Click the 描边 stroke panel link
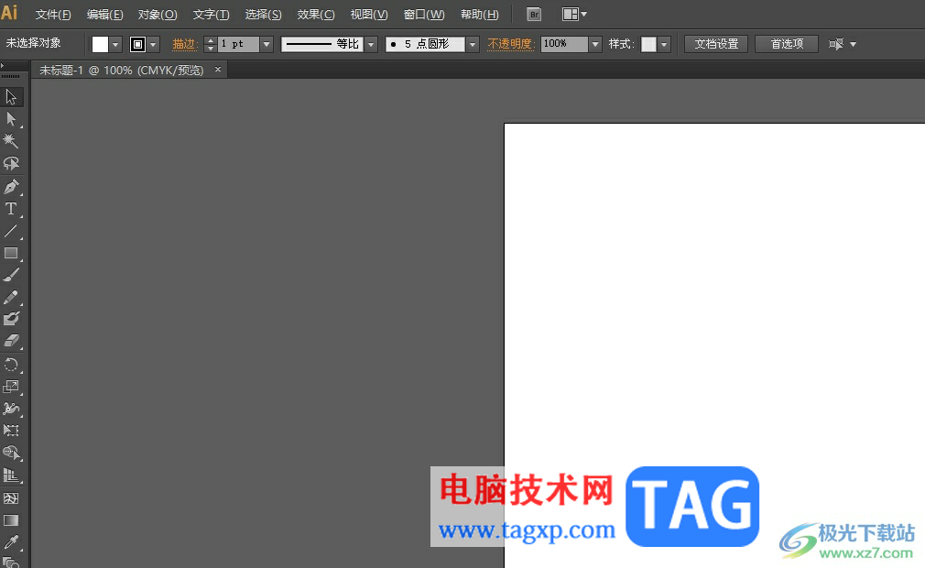Viewport: 925px width, 568px height. coord(184,44)
